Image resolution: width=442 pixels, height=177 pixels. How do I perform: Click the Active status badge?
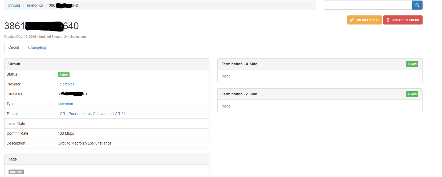[x=64, y=75]
